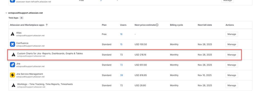Click the Jira Service Management app icon
The height and width of the screenshot is (102, 255).
[13, 75]
